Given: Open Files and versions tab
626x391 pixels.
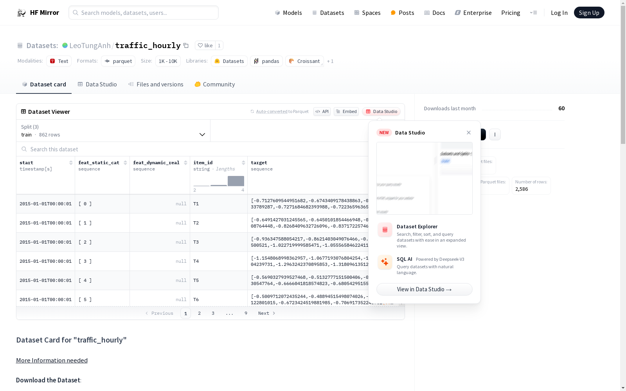Looking at the screenshot, I should tap(156, 84).
